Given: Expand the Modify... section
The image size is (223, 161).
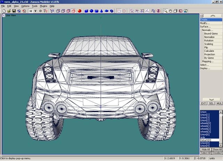Looking at the screenshot, I should (205, 23).
